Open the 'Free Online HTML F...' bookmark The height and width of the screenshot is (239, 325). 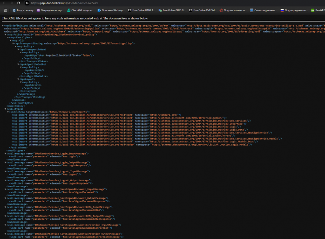coord(142,10)
